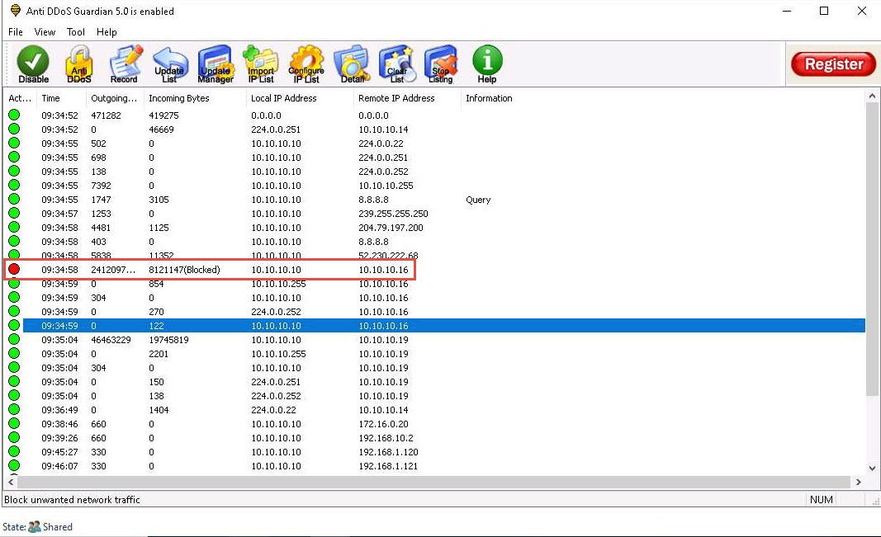Click the vertical scrollbar down arrow
Viewport: 881px width, 537px height.
coord(872,468)
